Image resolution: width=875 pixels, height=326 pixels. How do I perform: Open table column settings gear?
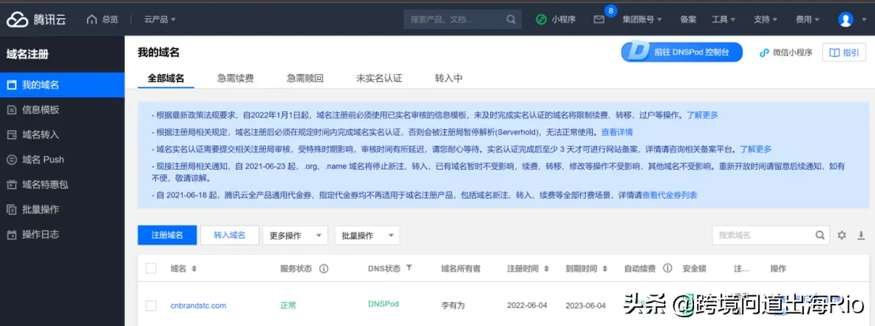tap(842, 235)
